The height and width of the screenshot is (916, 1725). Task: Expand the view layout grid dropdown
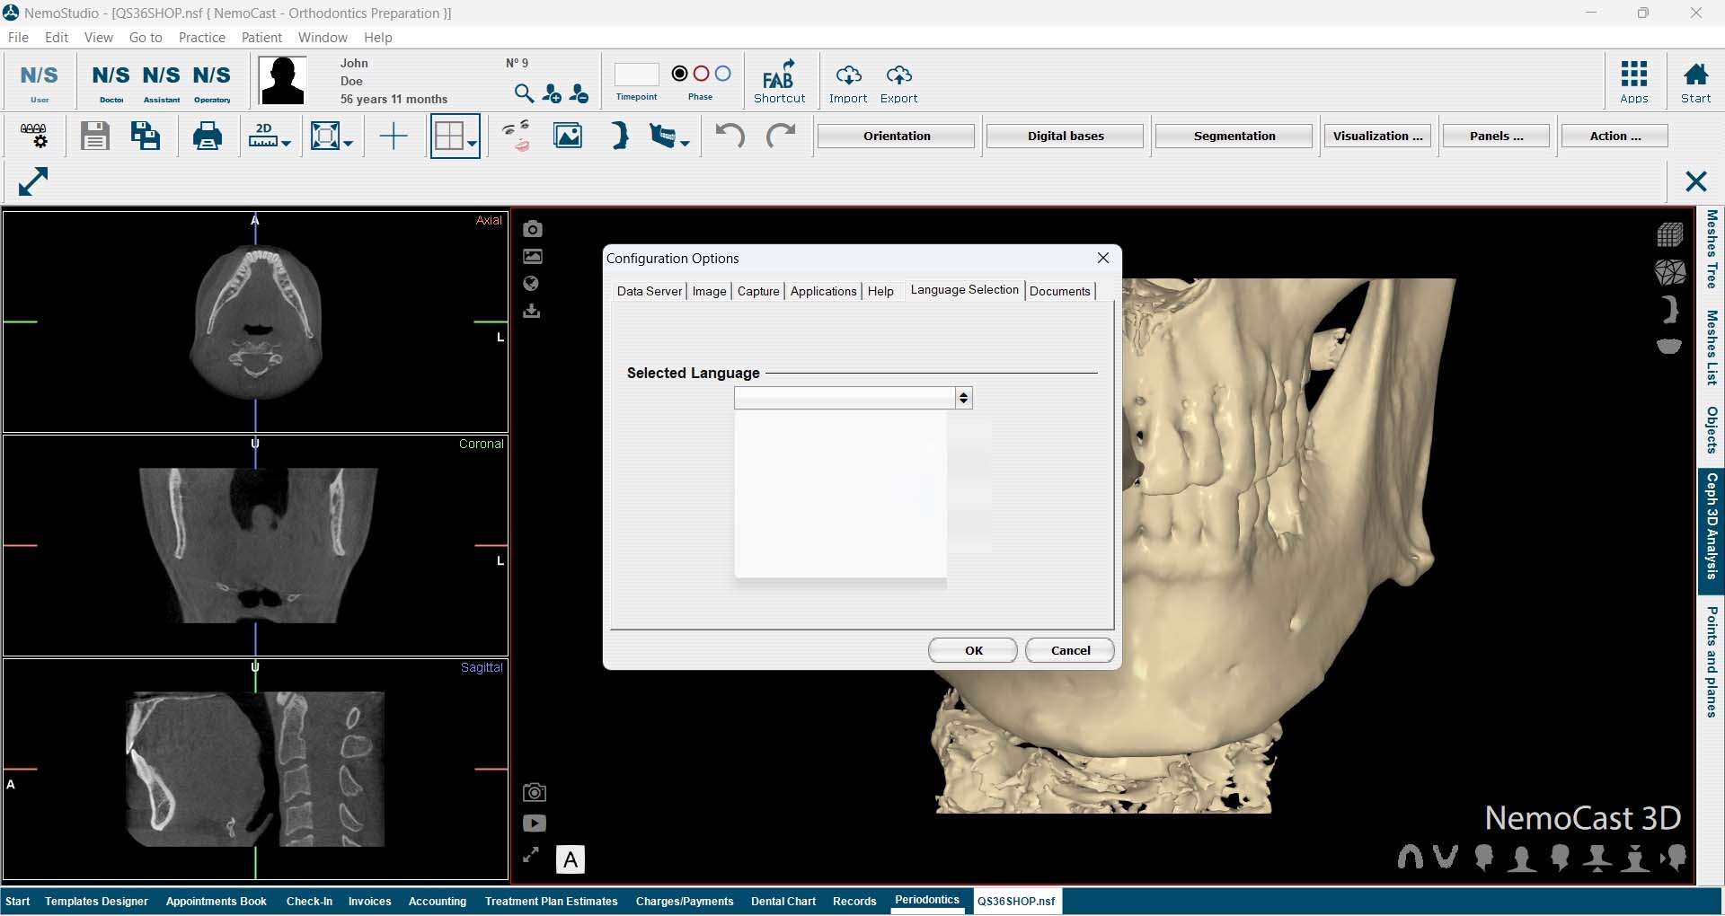(x=472, y=143)
